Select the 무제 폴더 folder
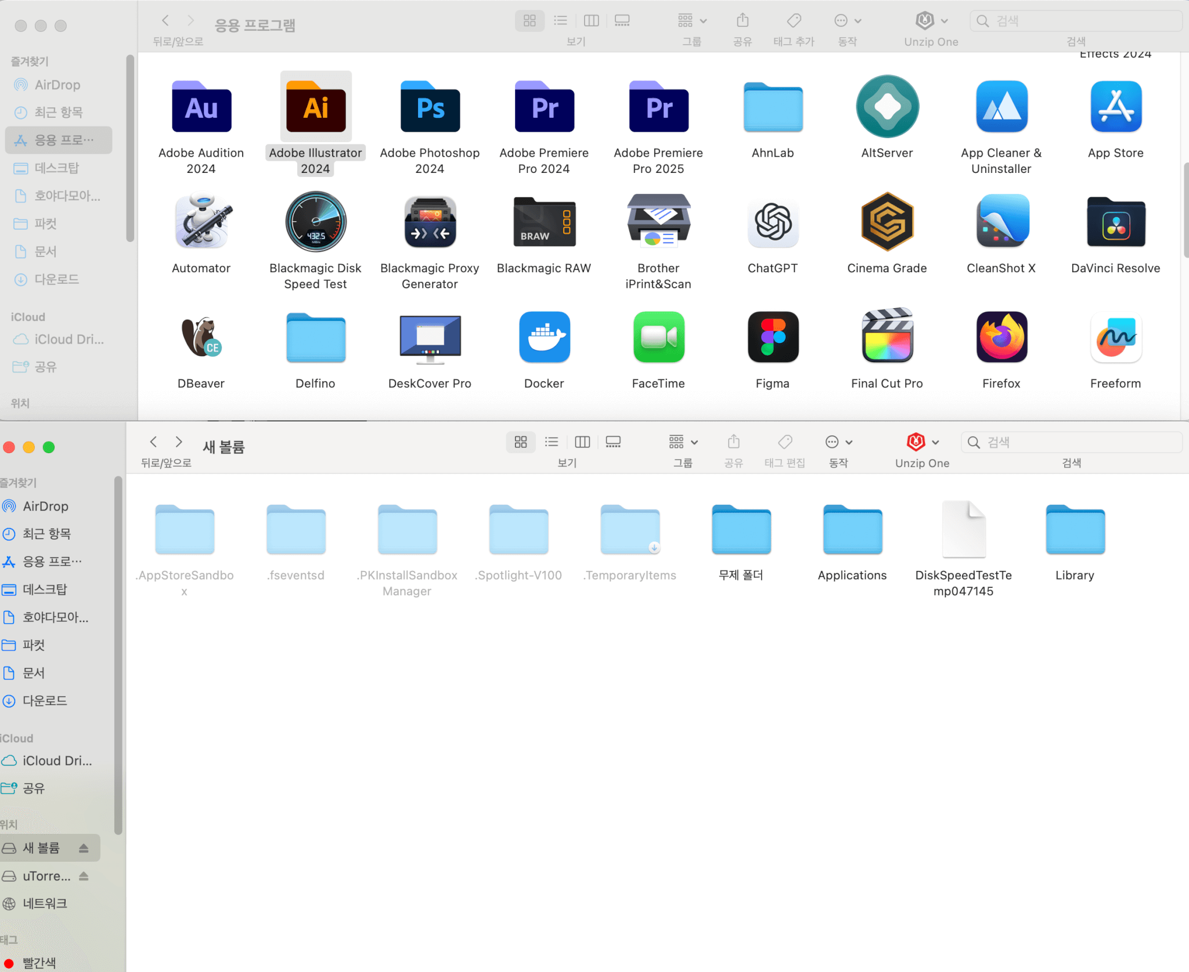Screen dimensions: 1189x972 [741, 530]
